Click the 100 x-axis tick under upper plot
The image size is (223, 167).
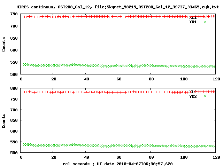click(184, 79)
